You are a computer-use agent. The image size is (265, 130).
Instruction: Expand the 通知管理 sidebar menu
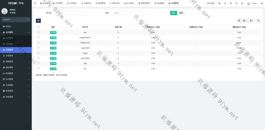tap(16, 67)
